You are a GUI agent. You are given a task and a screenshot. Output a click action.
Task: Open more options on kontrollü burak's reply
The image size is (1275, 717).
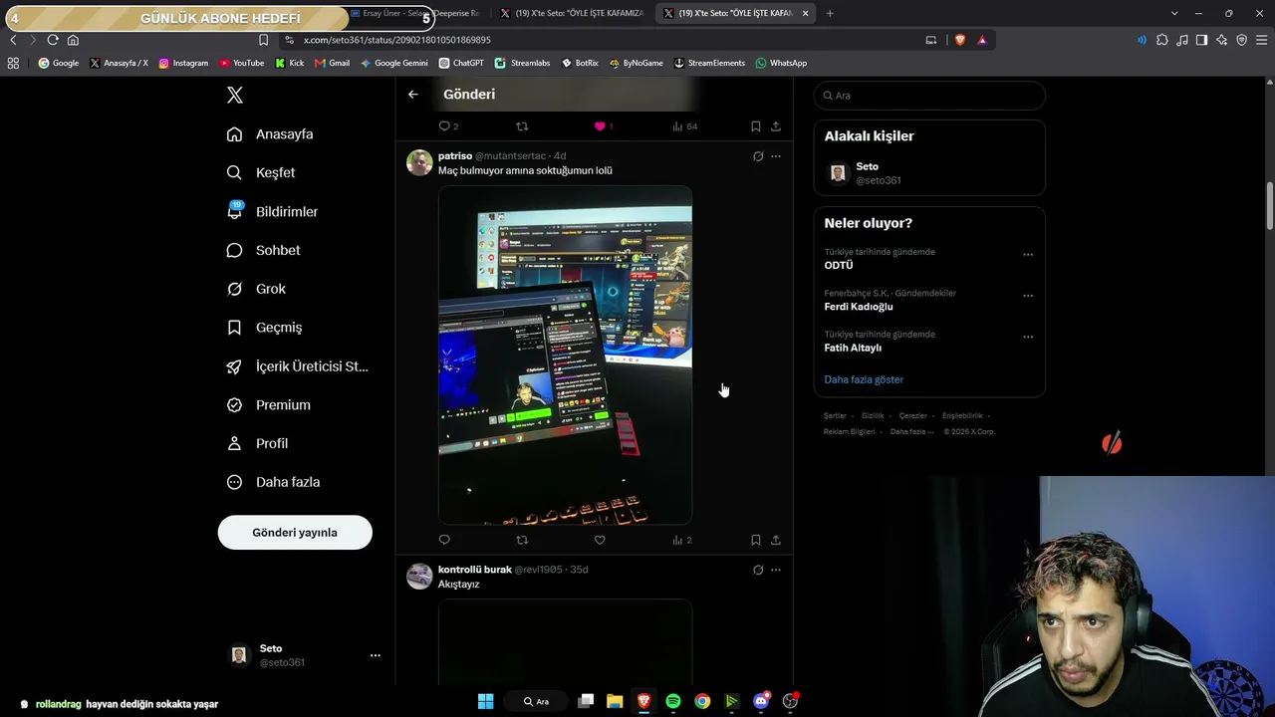(x=776, y=570)
